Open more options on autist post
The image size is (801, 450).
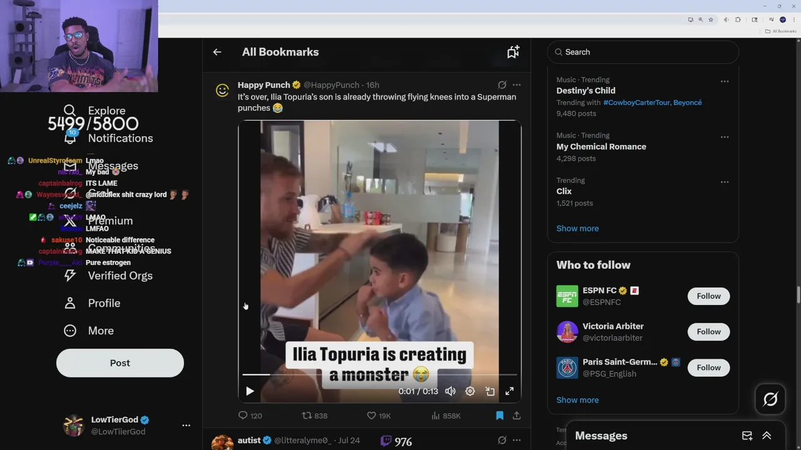[x=516, y=441]
